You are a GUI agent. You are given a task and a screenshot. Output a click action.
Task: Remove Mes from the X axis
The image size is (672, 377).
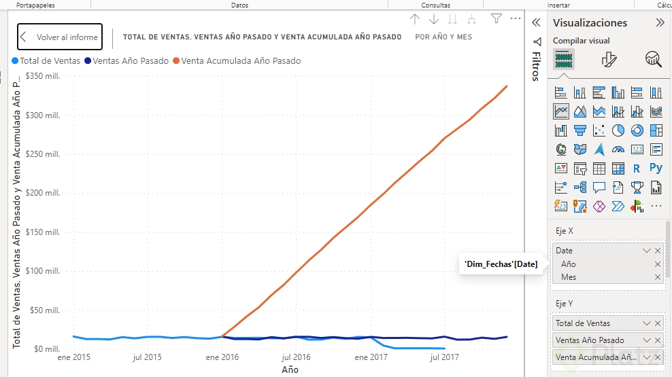[658, 277]
